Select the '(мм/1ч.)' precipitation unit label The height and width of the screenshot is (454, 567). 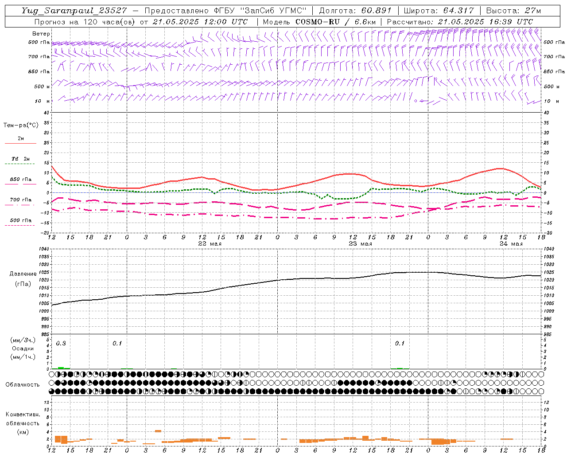coord(23,357)
